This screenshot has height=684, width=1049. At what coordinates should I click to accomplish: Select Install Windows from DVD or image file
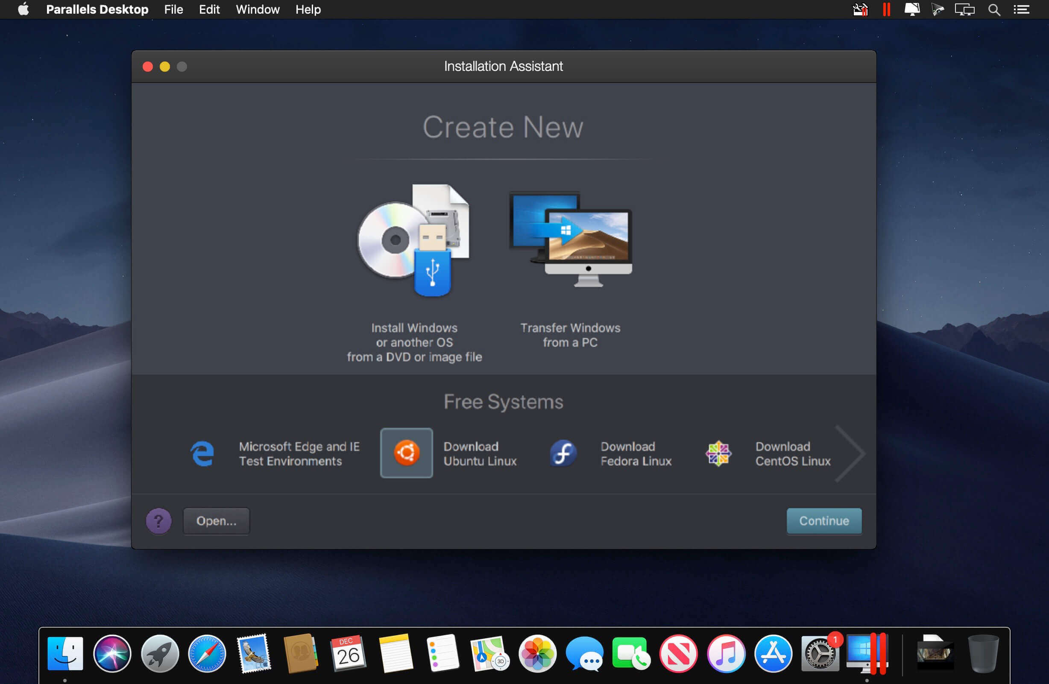click(x=414, y=273)
